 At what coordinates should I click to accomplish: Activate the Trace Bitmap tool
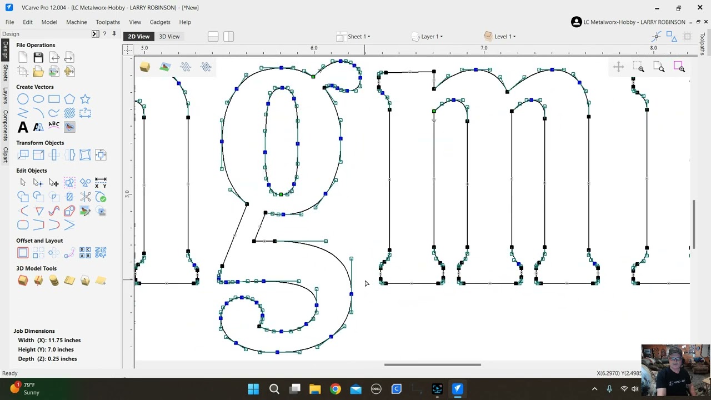pyautogui.click(x=69, y=127)
